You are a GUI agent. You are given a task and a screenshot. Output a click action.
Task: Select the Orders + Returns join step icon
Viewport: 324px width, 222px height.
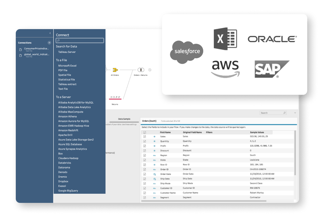point(141,70)
